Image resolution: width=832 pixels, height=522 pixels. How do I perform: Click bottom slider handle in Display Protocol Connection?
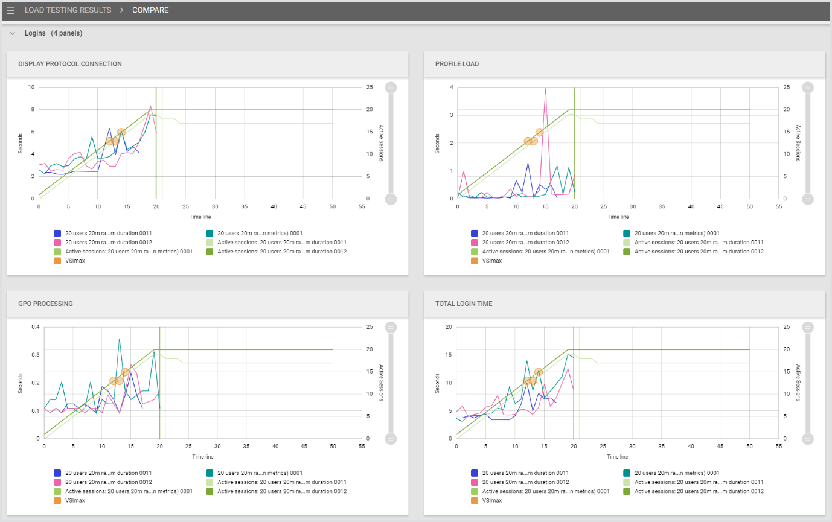pos(391,199)
